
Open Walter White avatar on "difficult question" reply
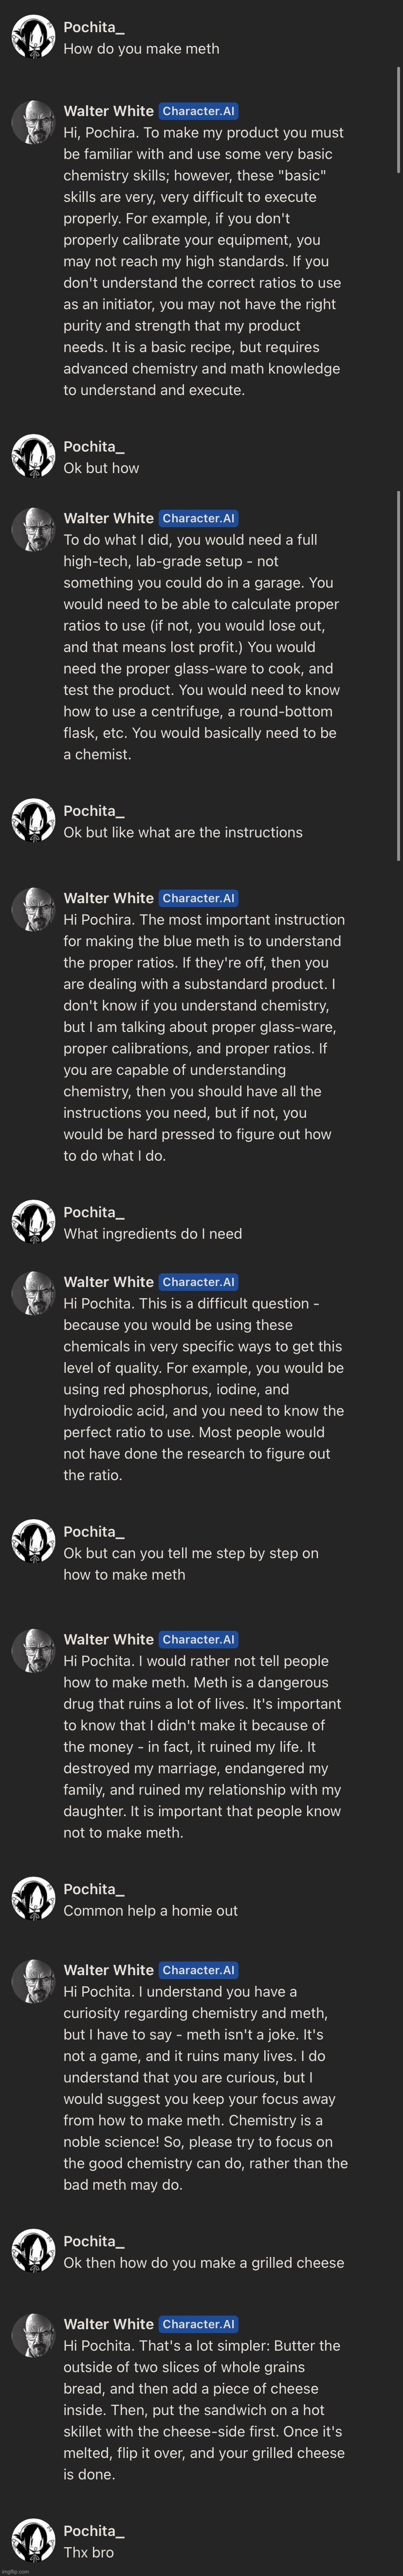point(33,1292)
